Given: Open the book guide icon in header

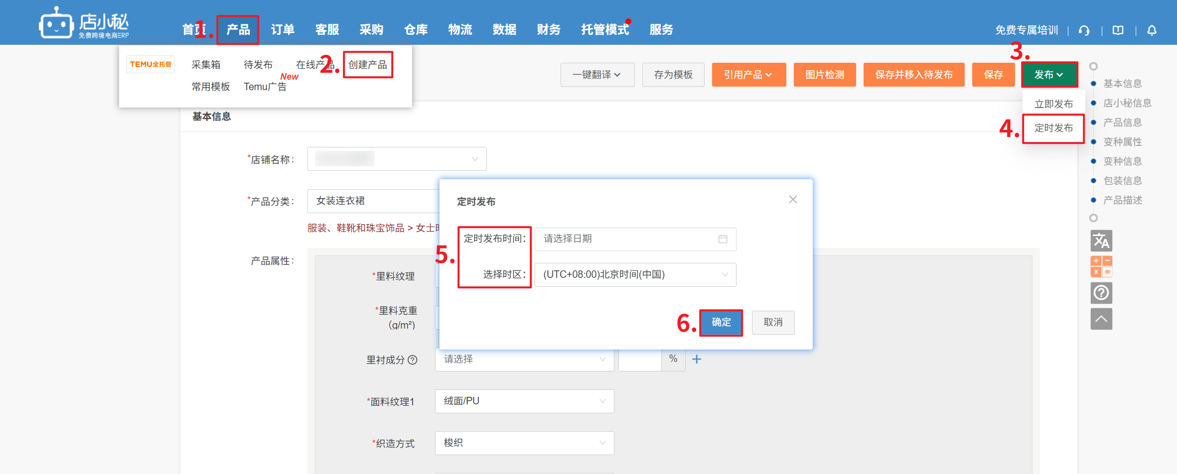Looking at the screenshot, I should (1118, 30).
